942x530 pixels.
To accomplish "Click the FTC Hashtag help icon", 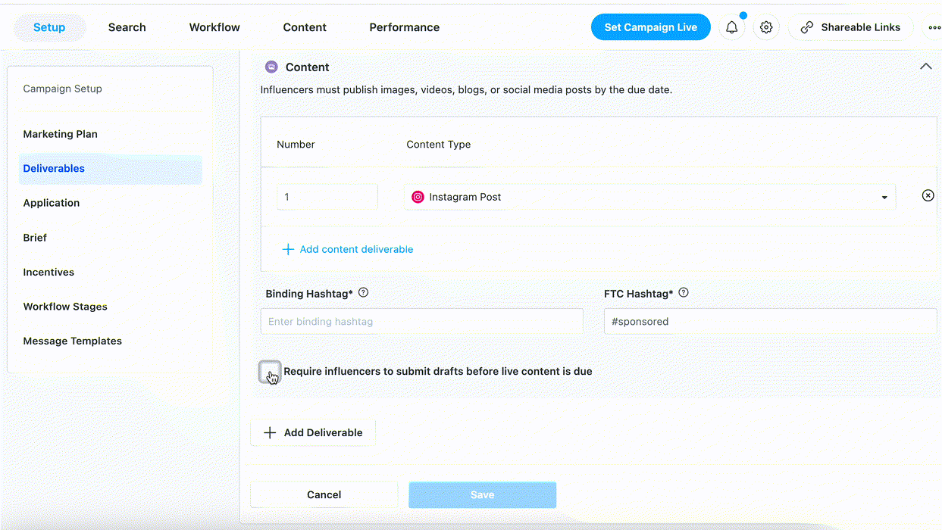I will pos(684,293).
